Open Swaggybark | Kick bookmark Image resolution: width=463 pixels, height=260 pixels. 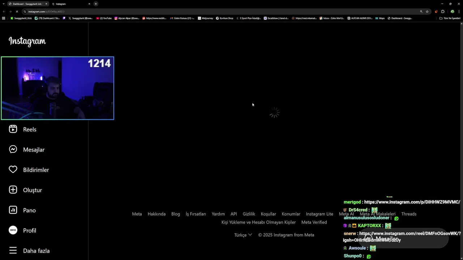21,18
